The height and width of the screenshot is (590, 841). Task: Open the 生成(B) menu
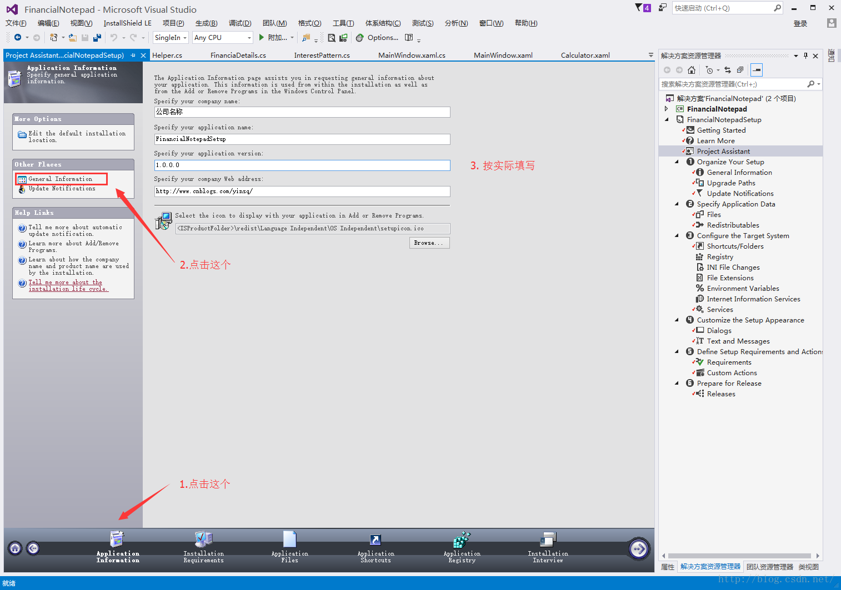pyautogui.click(x=206, y=23)
